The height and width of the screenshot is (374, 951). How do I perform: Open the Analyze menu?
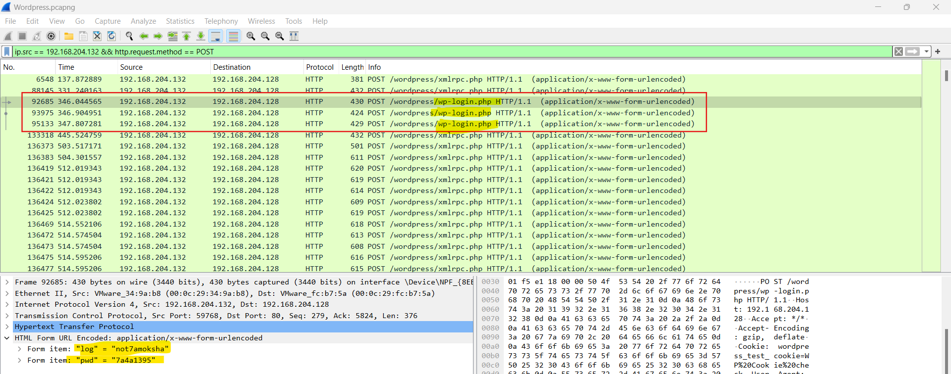143,21
